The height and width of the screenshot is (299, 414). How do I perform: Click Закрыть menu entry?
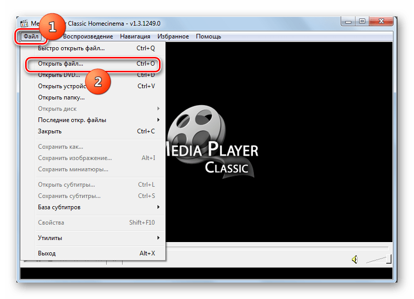101,131
